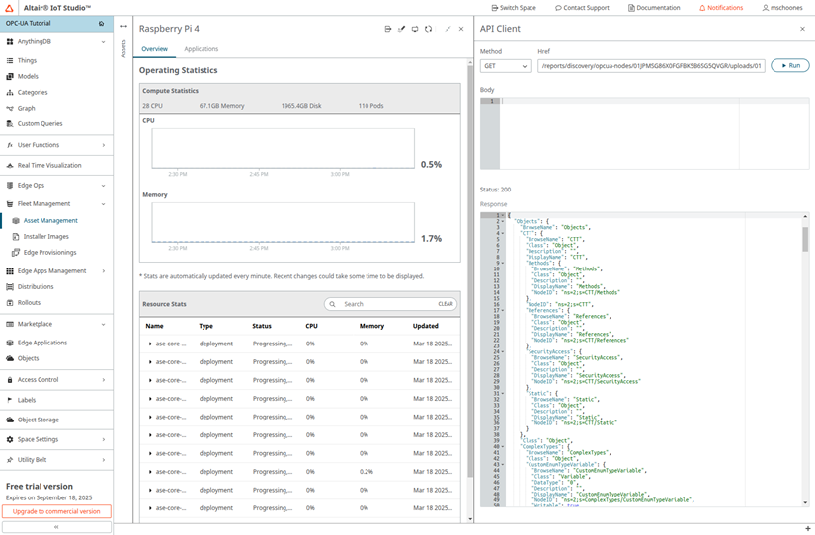
Task: Switch to Overview tab
Action: pyautogui.click(x=154, y=49)
